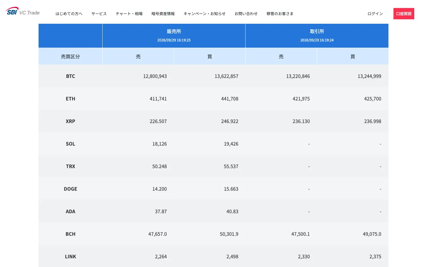427x267 pixels.
Task: Click the 売買区分 header cell
Action: click(x=71, y=56)
